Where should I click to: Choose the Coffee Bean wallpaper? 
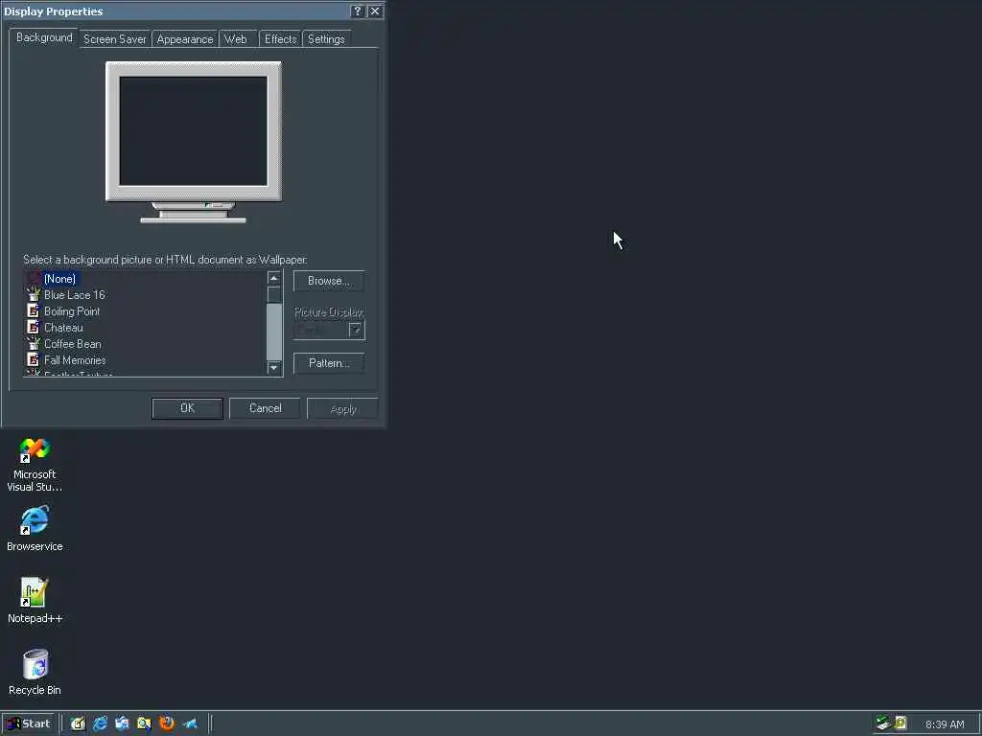point(72,344)
